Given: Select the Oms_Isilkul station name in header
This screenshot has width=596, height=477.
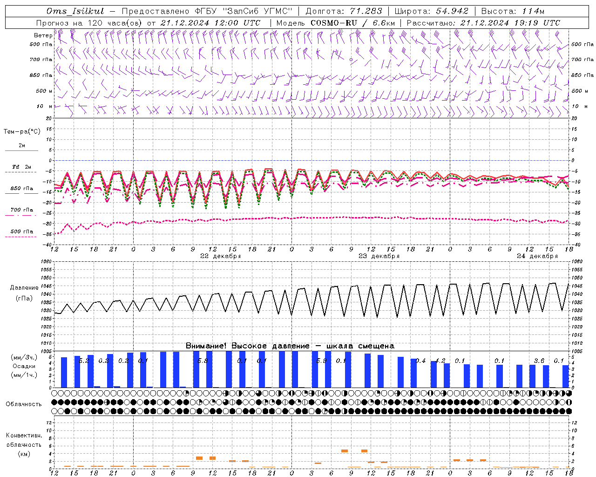Looking at the screenshot, I should point(75,11).
